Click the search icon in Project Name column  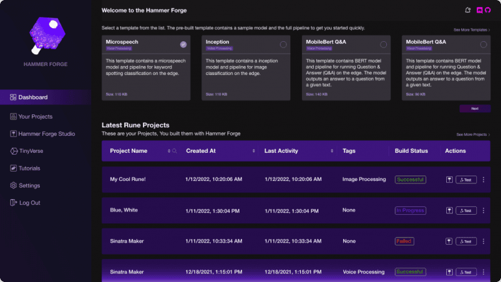pyautogui.click(x=174, y=151)
